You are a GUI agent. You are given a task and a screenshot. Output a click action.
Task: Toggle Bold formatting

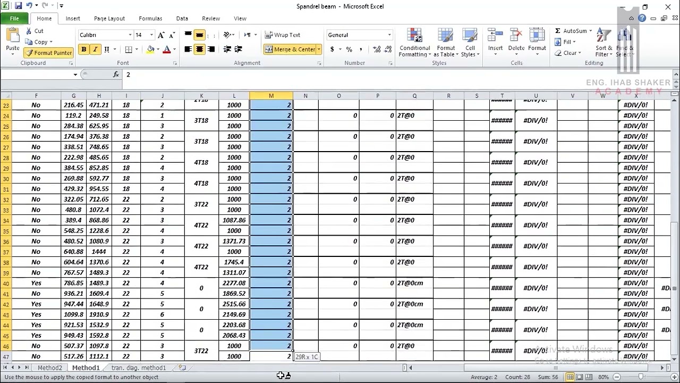pyautogui.click(x=83, y=49)
